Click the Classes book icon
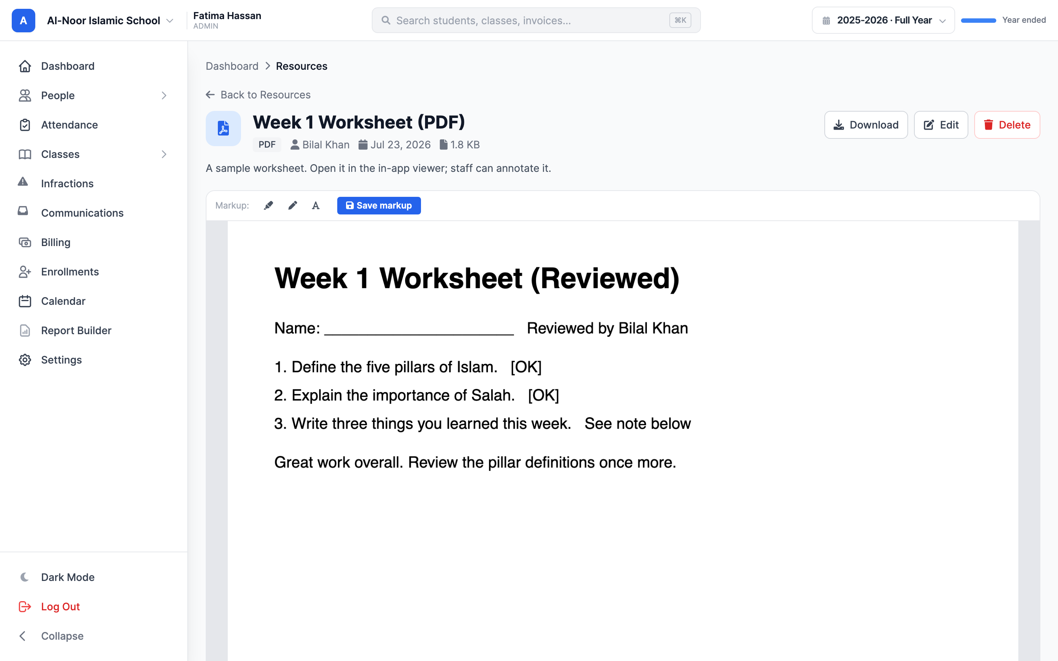 (25, 154)
